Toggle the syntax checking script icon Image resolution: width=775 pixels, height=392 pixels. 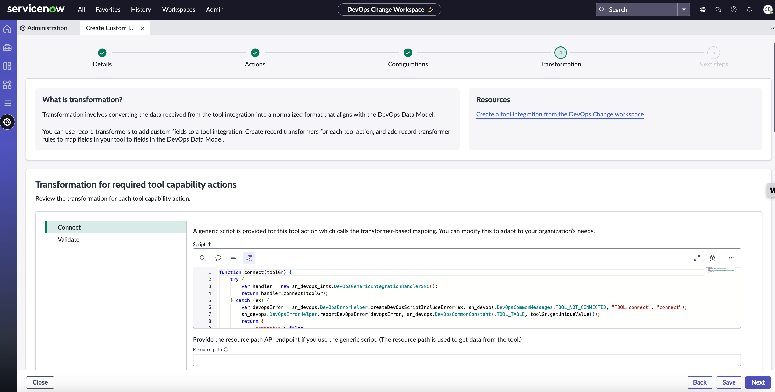249,258
